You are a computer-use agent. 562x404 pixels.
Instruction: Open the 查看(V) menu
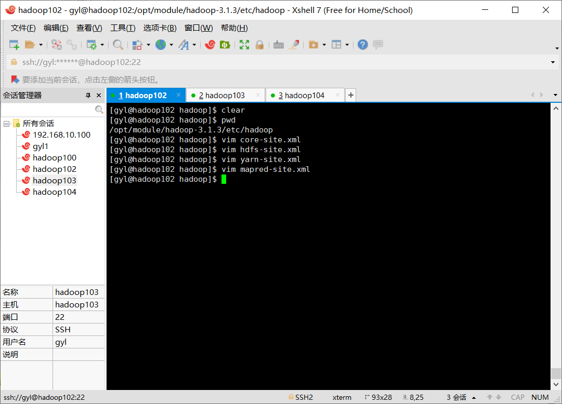(x=89, y=28)
